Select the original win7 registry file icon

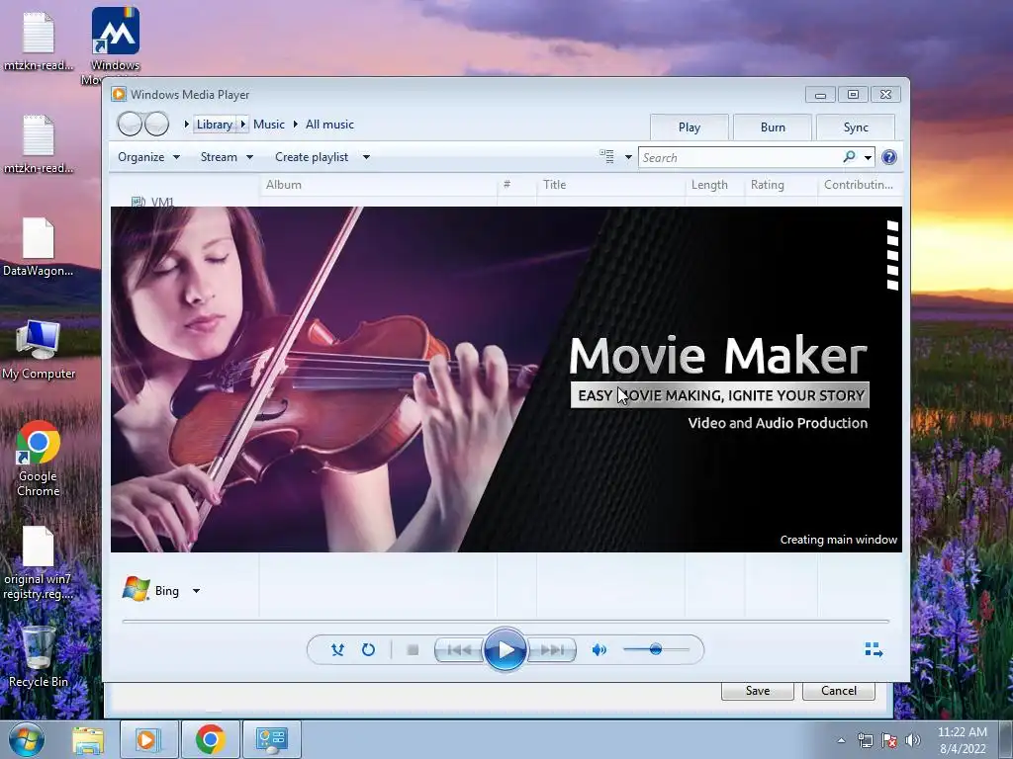tap(39, 563)
